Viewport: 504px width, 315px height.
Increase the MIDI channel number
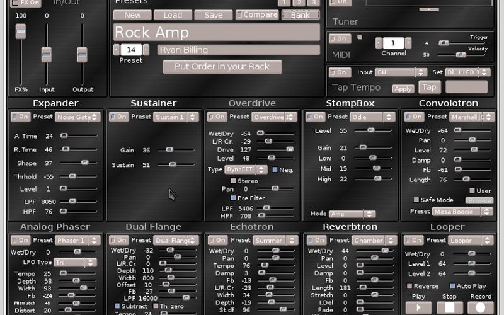(408, 43)
